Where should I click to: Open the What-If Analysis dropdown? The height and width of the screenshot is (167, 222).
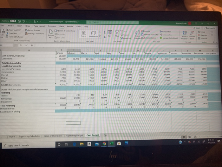(x=185, y=36)
